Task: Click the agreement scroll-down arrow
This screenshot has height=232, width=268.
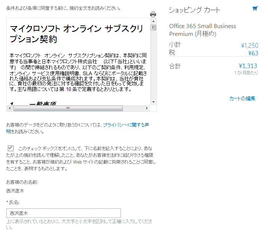Action: click(x=153, y=102)
